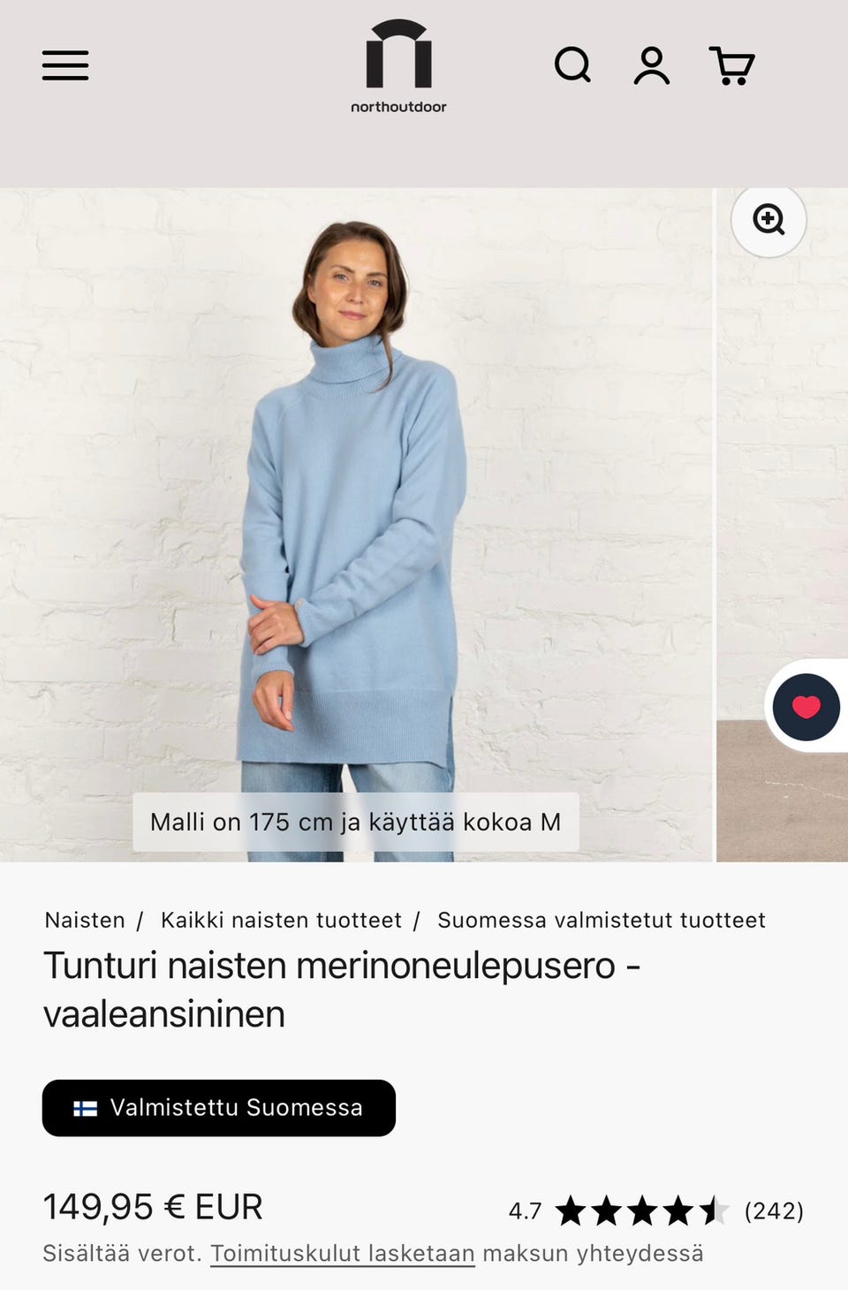Viewport: 848px width, 1290px height.
Task: Open the hamburger navigation menu
Action: (65, 65)
